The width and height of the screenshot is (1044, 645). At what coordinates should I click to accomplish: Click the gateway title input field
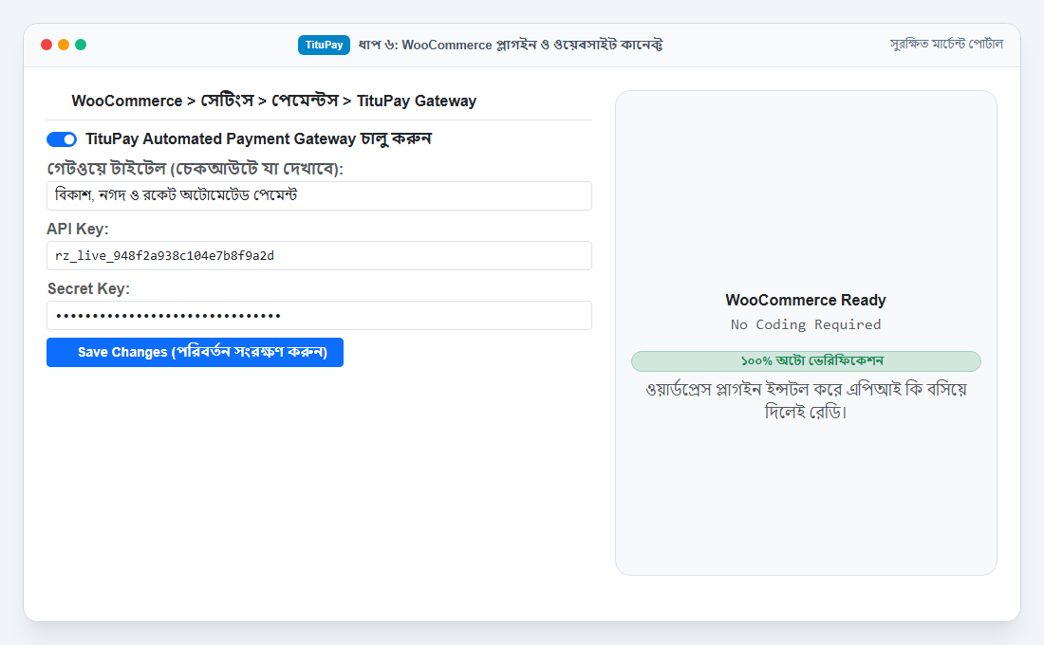point(319,195)
